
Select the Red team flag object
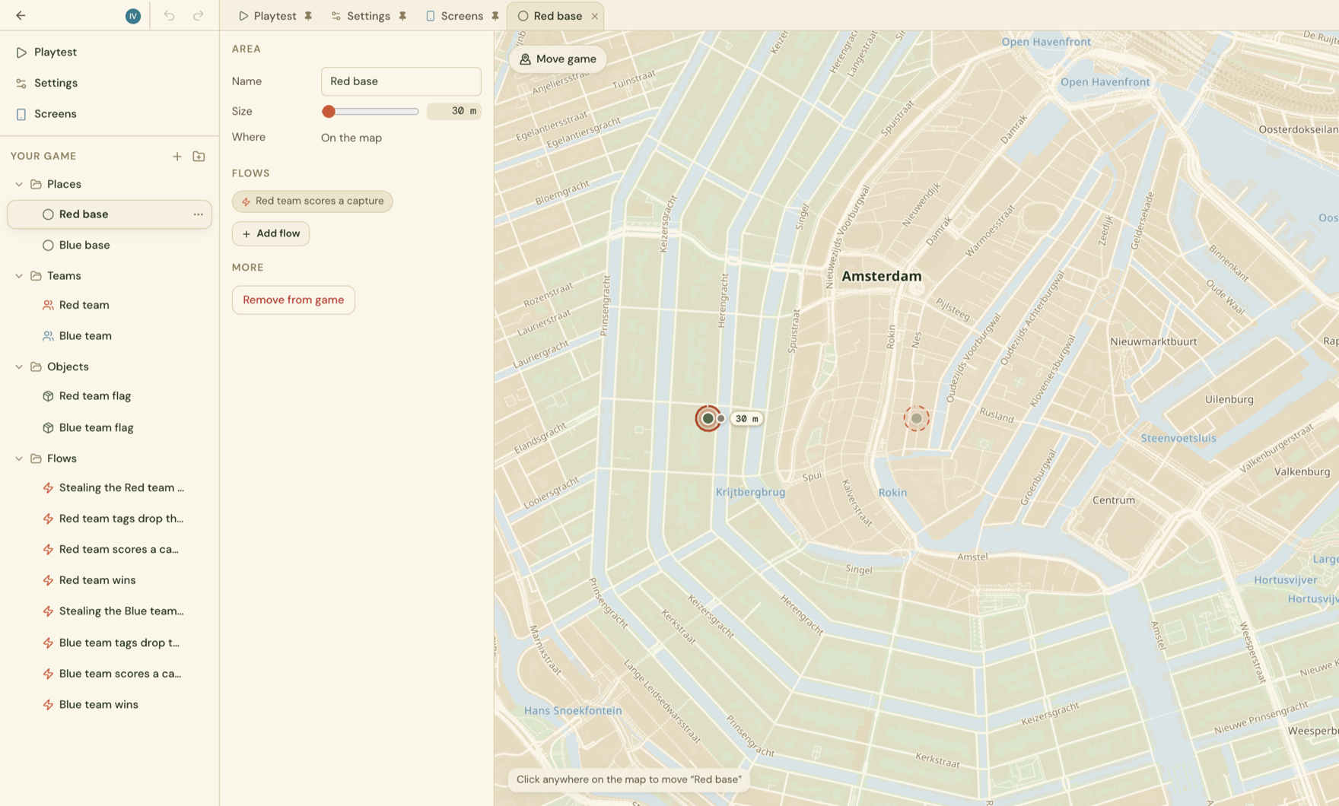tap(110, 396)
